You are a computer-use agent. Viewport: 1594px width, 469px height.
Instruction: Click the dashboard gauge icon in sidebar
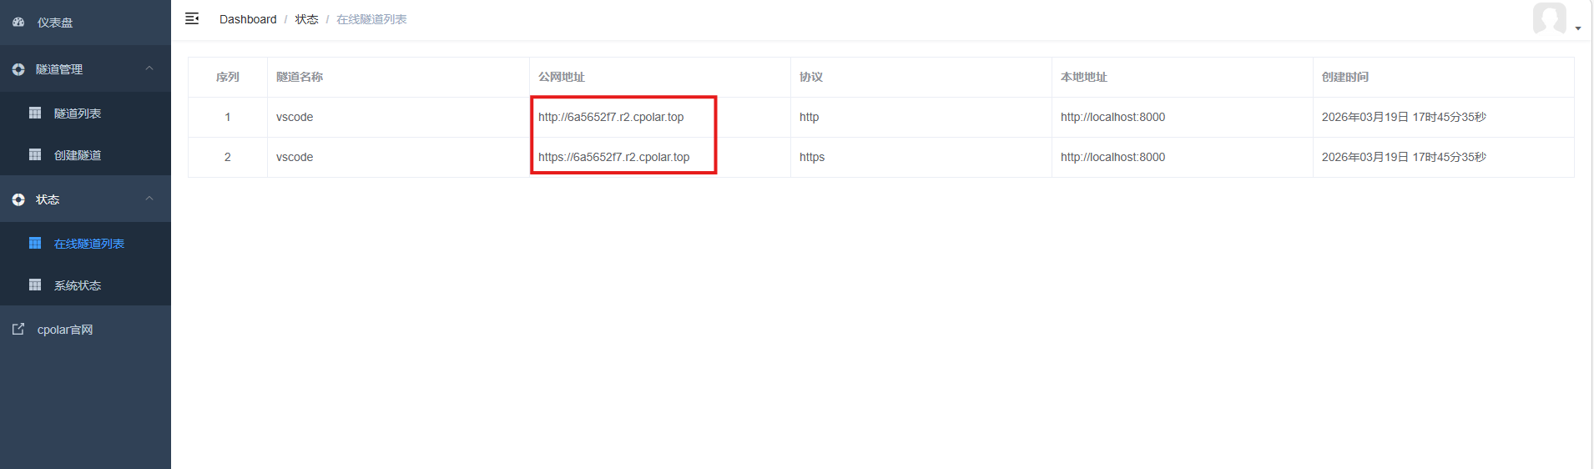(x=18, y=23)
